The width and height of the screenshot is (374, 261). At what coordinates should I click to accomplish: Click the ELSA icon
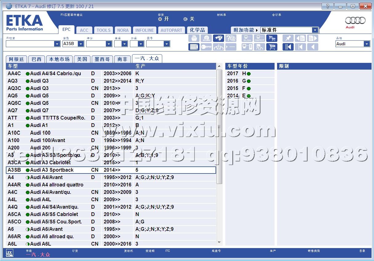247,38
